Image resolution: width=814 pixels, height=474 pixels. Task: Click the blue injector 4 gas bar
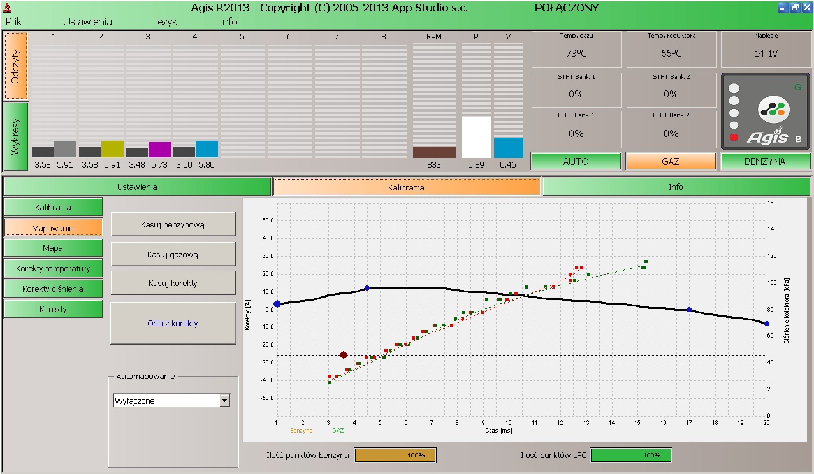tap(207, 149)
